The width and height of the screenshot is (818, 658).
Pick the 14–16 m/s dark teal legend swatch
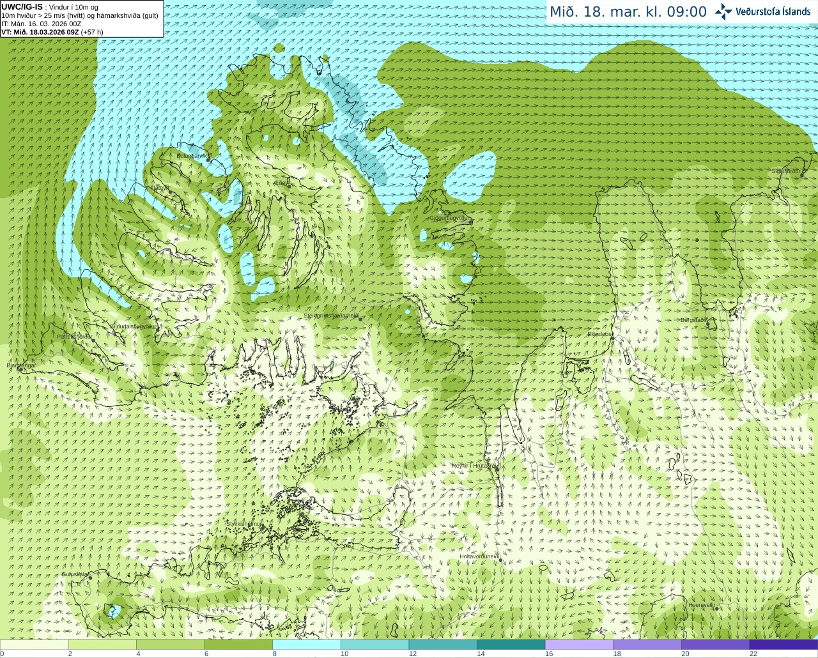pyautogui.click(x=511, y=645)
